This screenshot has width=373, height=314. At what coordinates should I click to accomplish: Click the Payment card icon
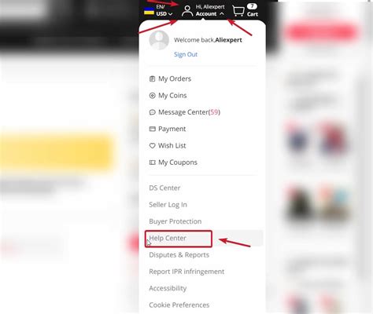pos(152,129)
